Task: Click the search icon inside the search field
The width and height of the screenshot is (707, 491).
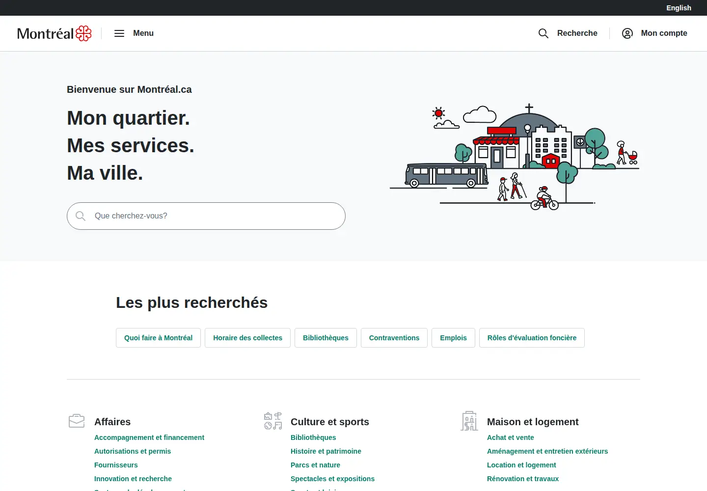Action: pyautogui.click(x=81, y=216)
